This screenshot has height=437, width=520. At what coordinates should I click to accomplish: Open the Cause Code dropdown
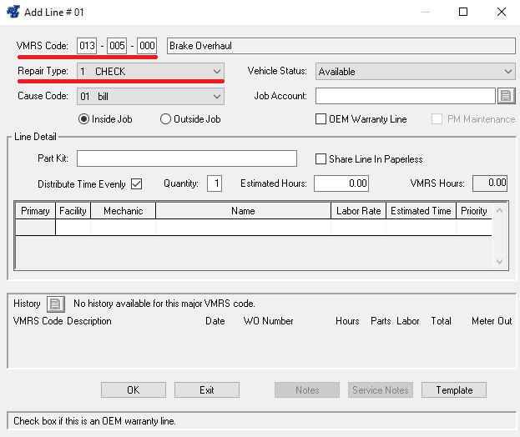click(x=217, y=96)
